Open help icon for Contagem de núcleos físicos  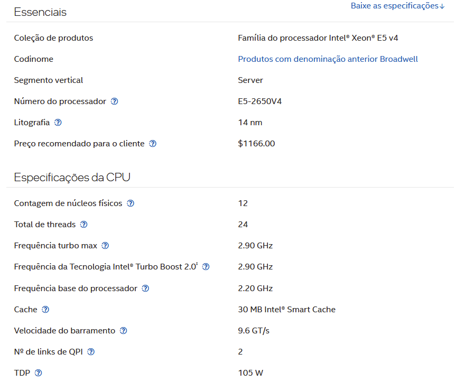pos(131,203)
